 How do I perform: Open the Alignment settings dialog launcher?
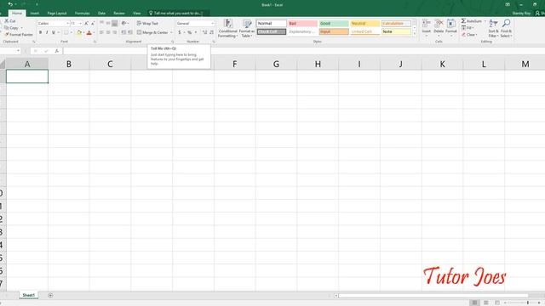point(173,42)
